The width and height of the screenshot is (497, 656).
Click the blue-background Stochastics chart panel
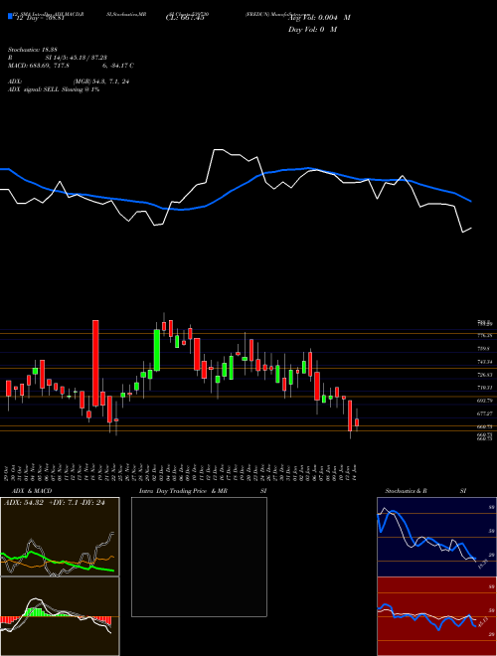pos(436,537)
